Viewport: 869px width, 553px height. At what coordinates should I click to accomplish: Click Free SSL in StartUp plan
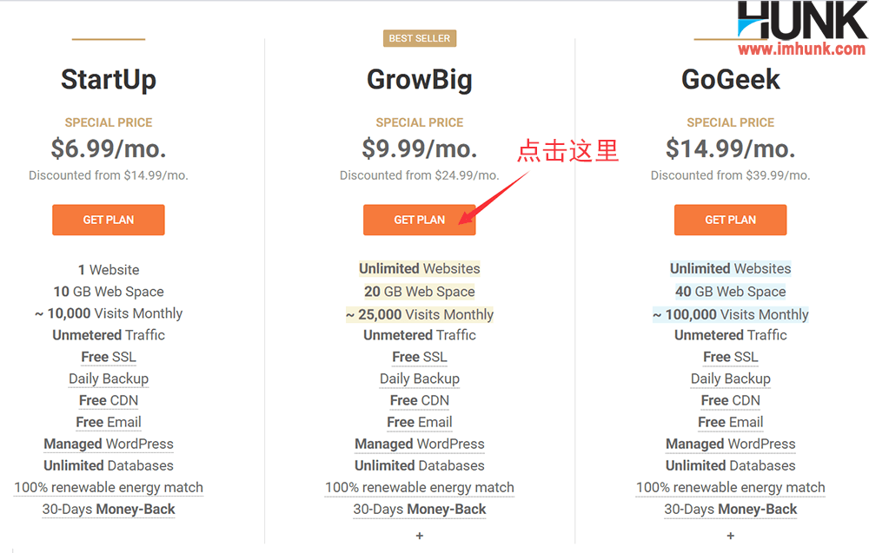click(x=109, y=357)
